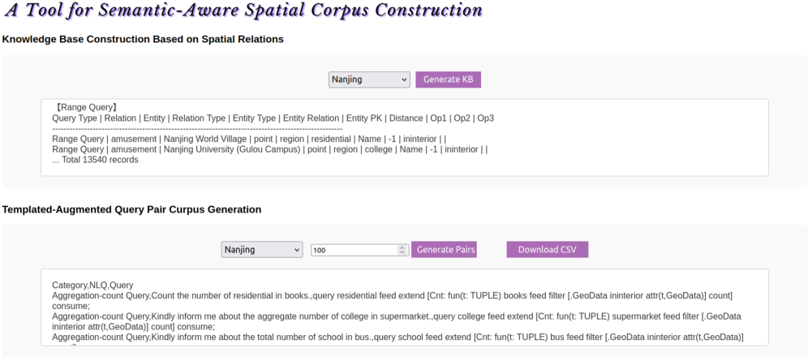Click the Category,NLQ,Query header line
This screenshot has height=357, width=808.
point(92,286)
